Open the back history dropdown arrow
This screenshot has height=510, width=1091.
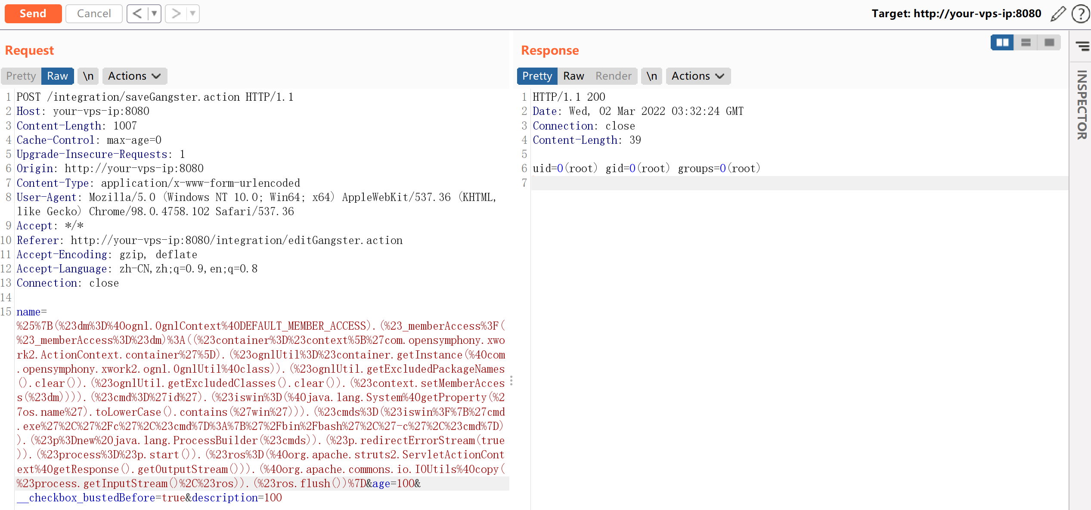[x=154, y=14]
